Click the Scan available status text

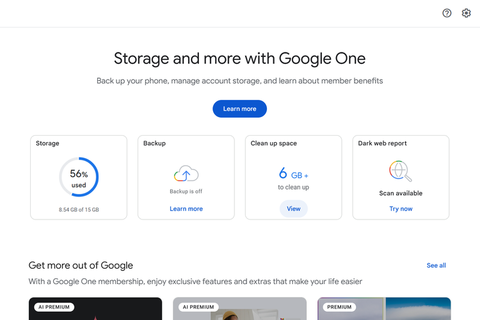(x=401, y=193)
